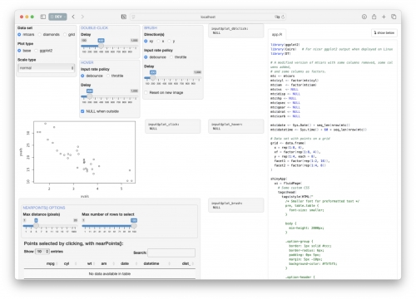Choose debounce in the BRUSH panel

(146, 57)
